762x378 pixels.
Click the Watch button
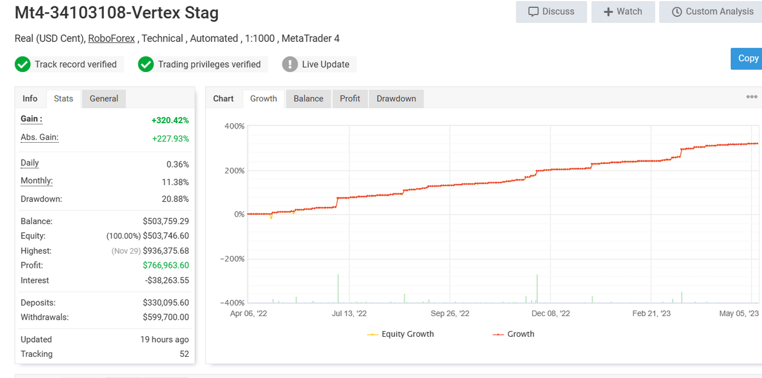click(x=623, y=12)
